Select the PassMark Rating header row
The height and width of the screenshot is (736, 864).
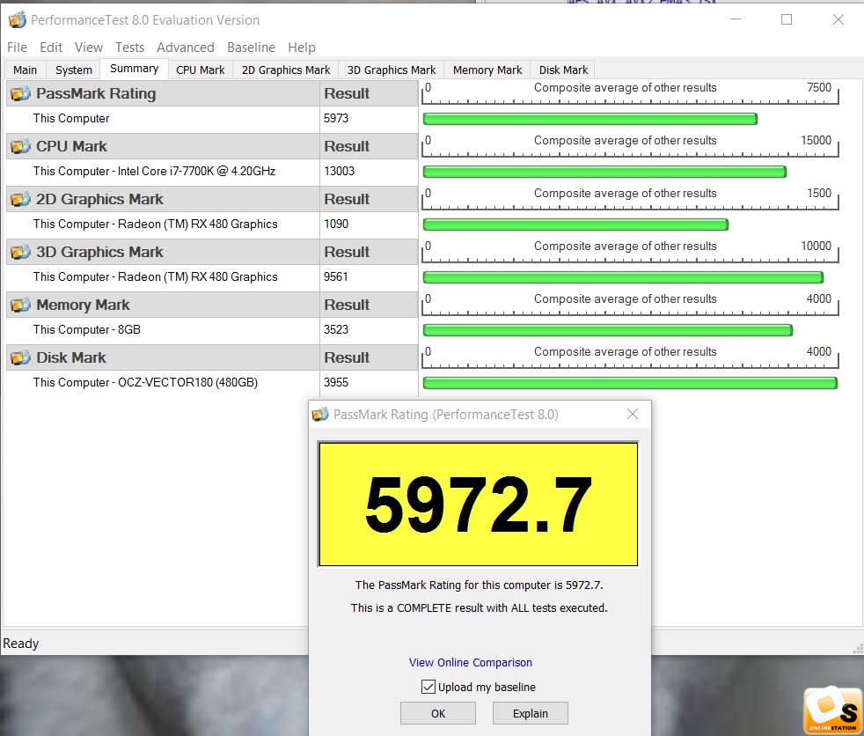tap(212, 93)
